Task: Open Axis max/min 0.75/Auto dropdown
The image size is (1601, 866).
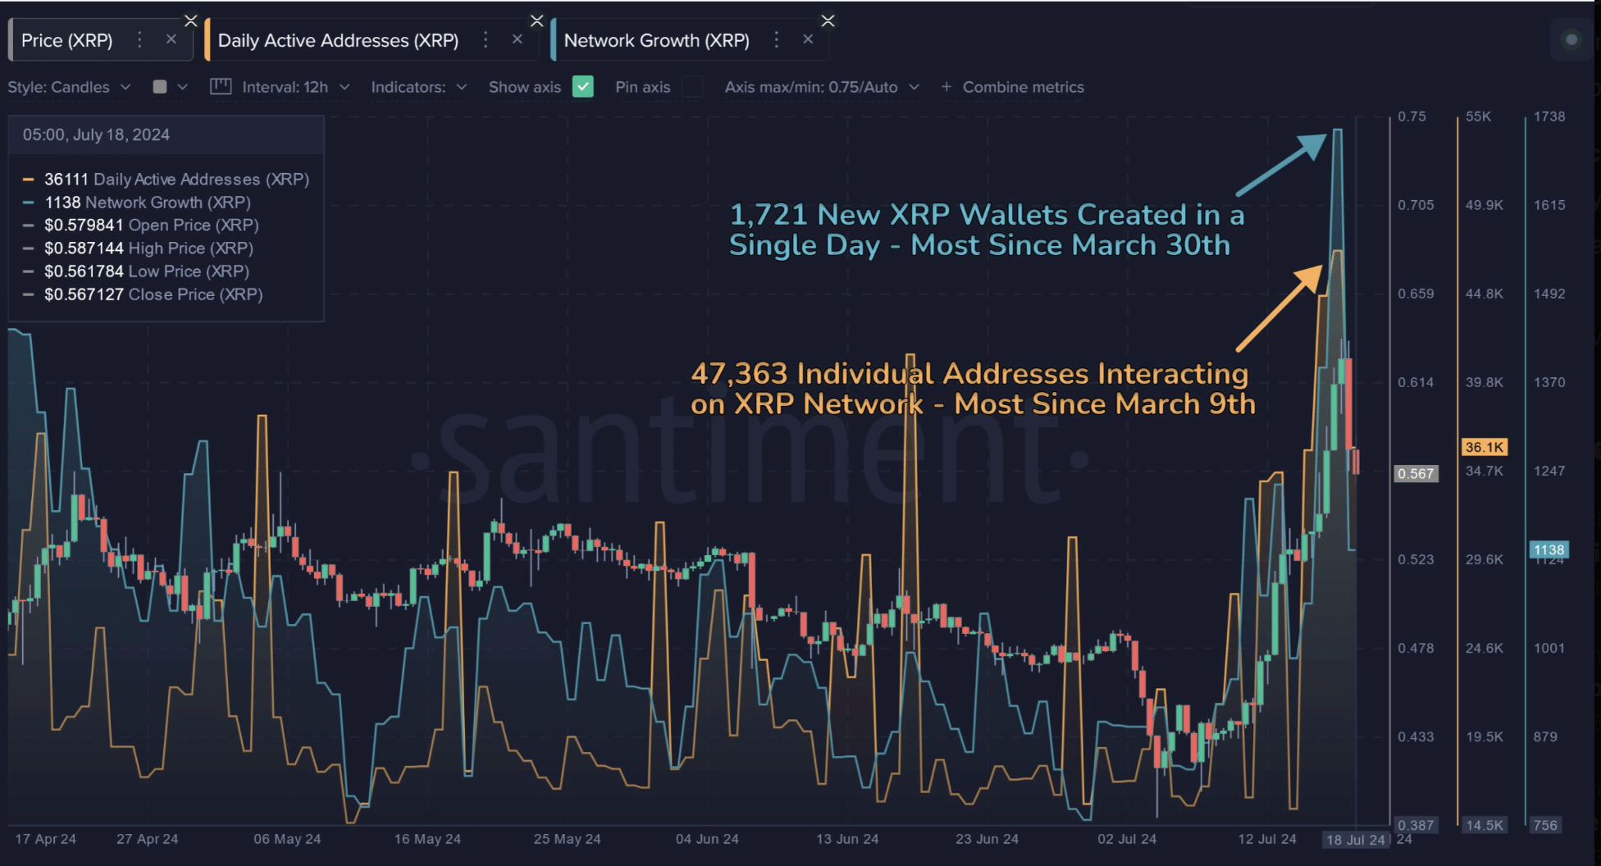Action: (822, 87)
